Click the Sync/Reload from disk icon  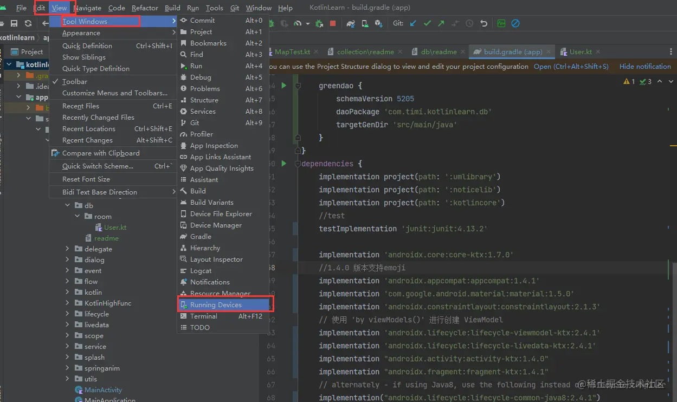(x=28, y=24)
